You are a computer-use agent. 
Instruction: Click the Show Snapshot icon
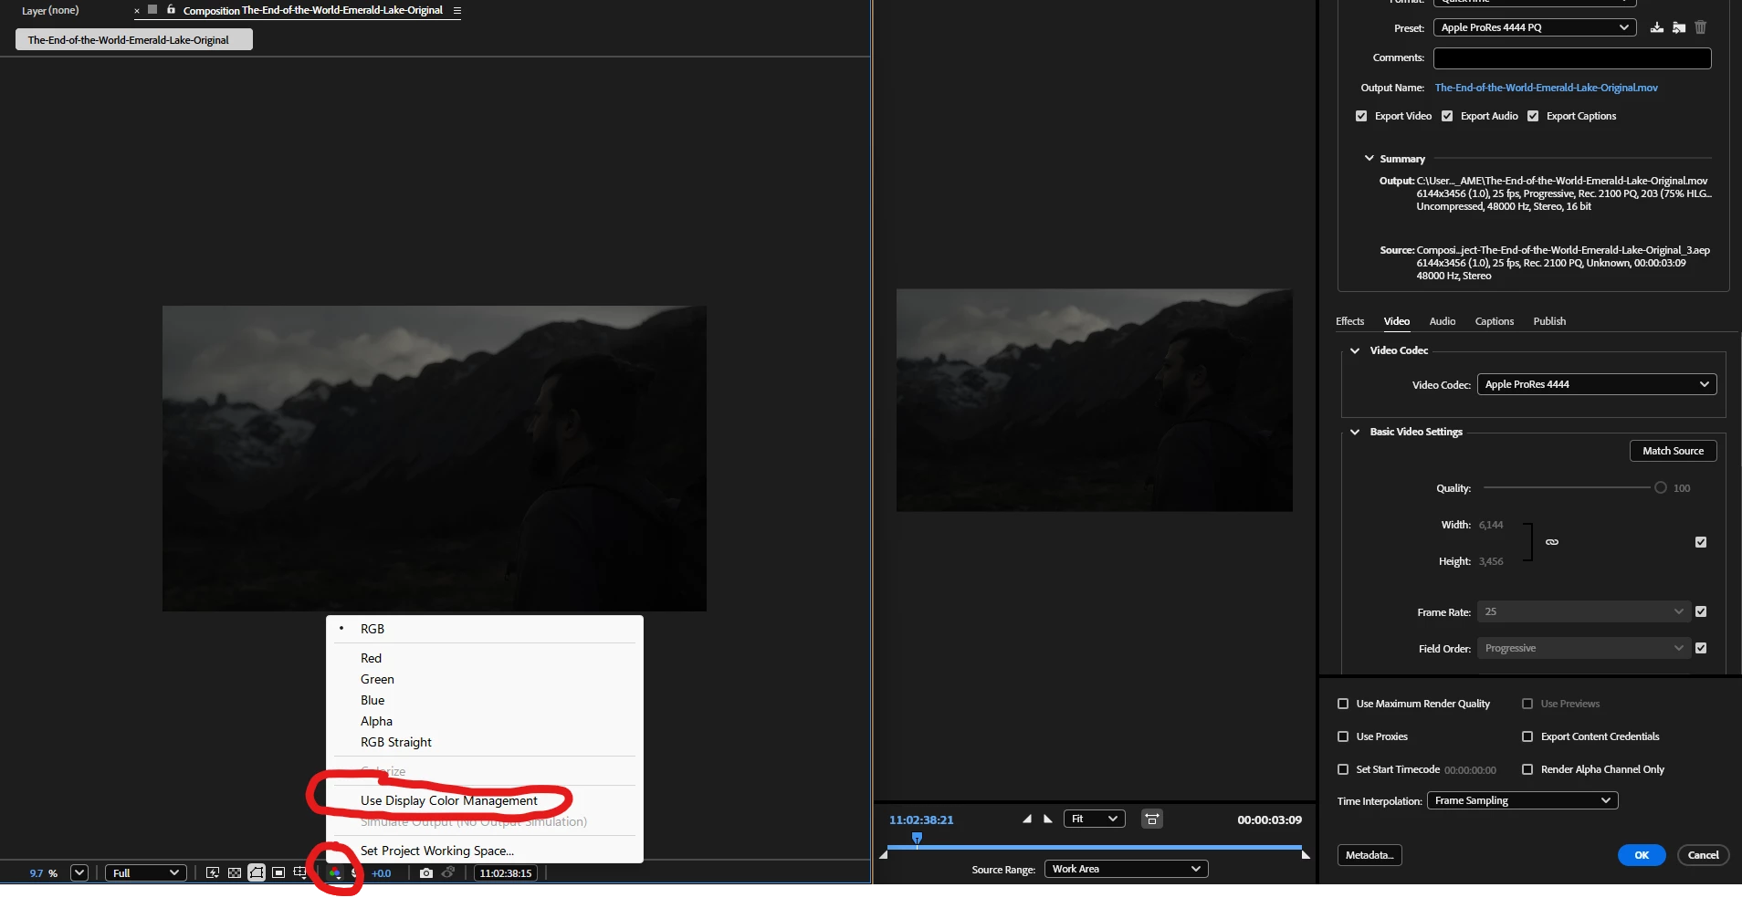coord(448,873)
